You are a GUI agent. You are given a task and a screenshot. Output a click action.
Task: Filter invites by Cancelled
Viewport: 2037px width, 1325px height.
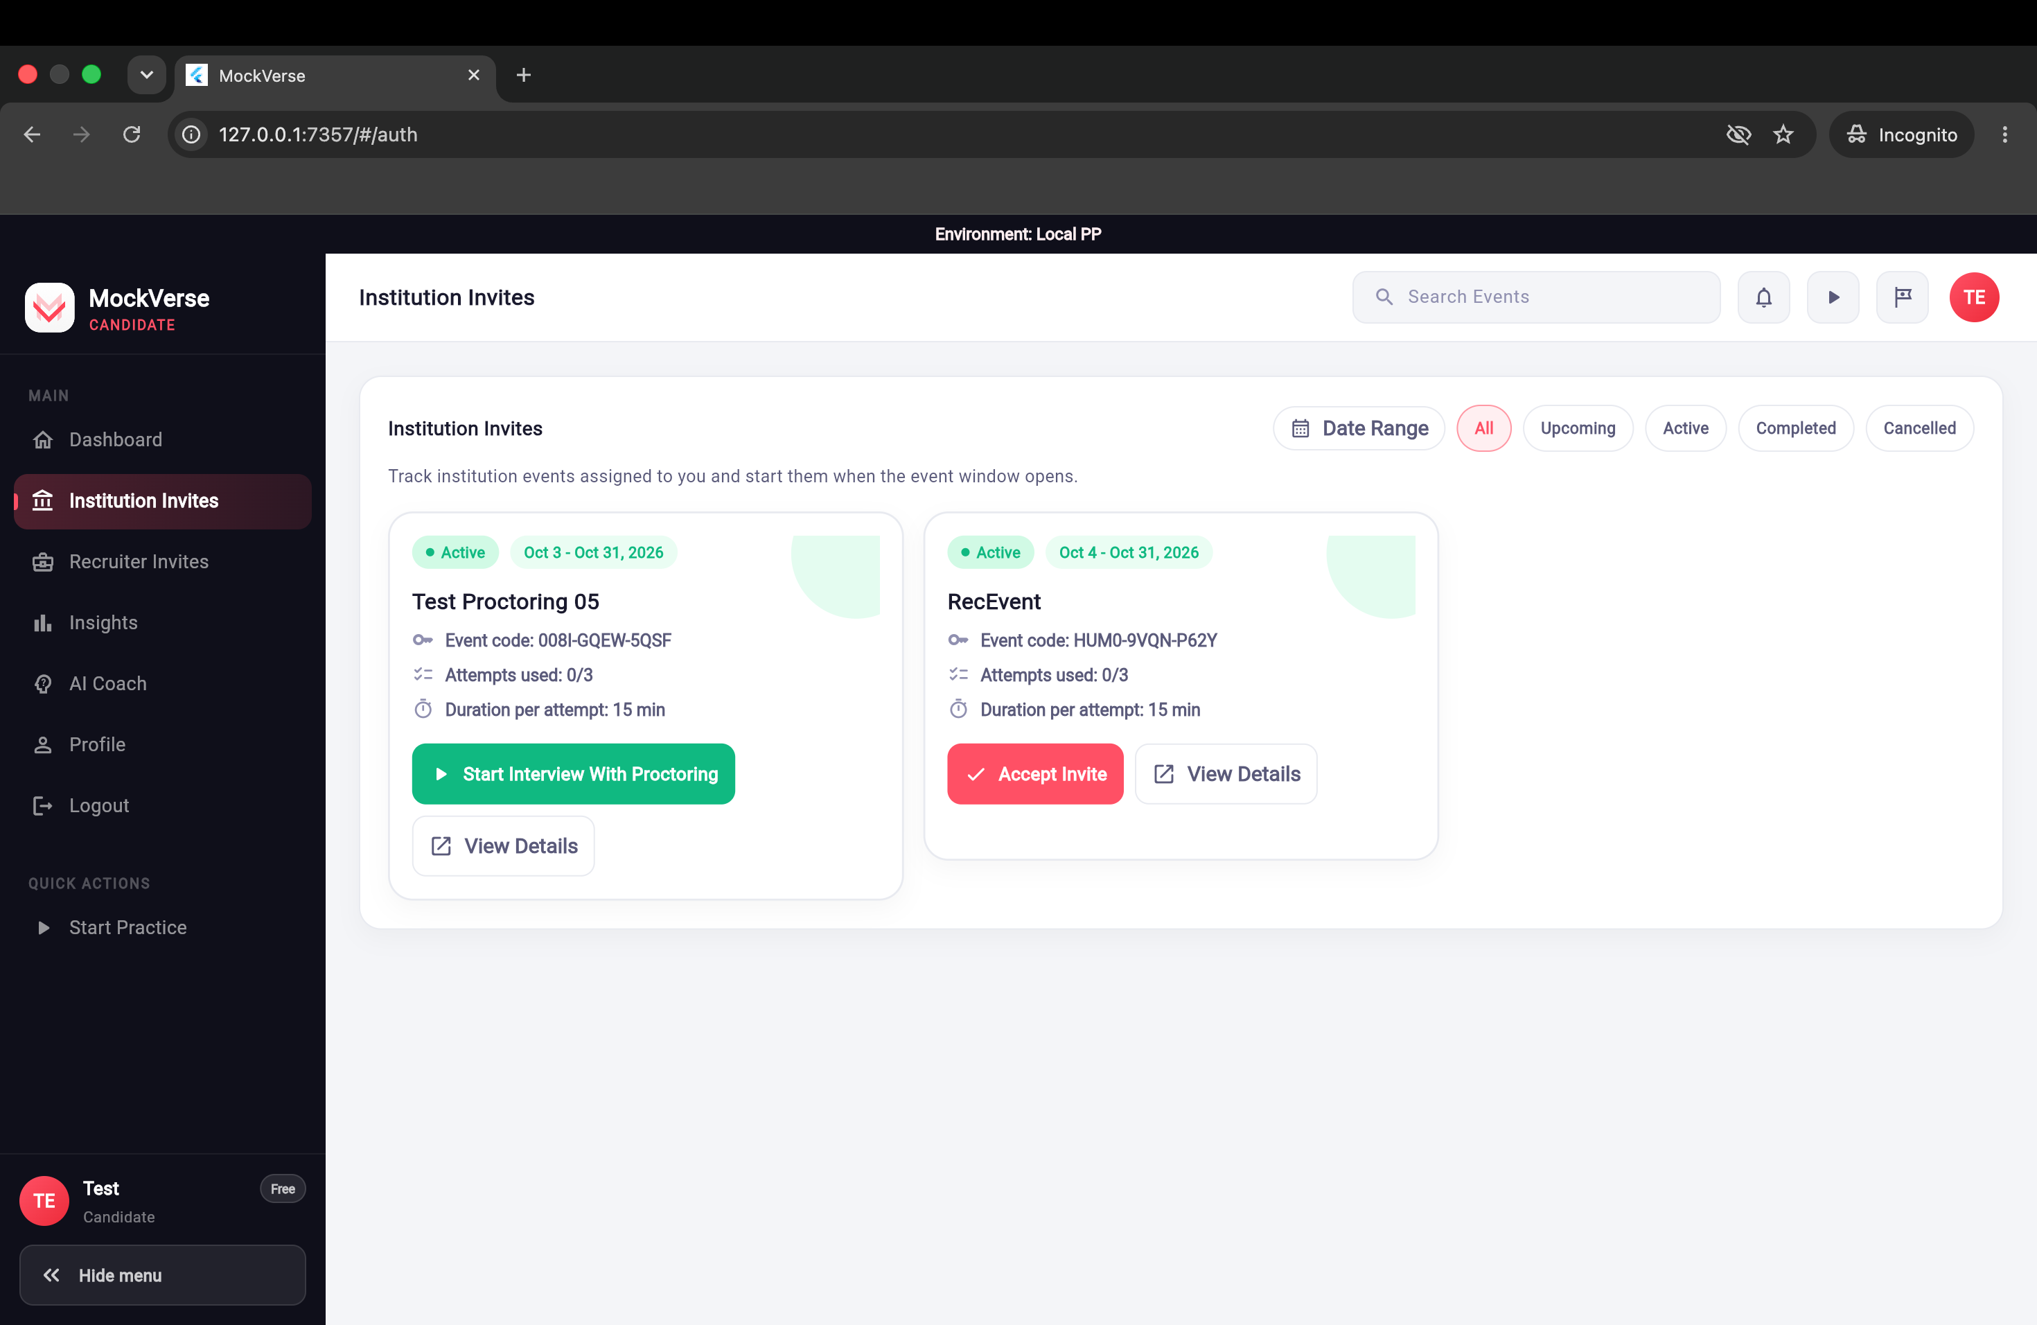point(1919,428)
